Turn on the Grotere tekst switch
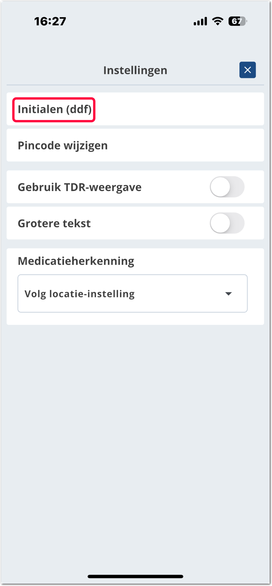Viewport: 272px width, 586px height. (x=227, y=223)
